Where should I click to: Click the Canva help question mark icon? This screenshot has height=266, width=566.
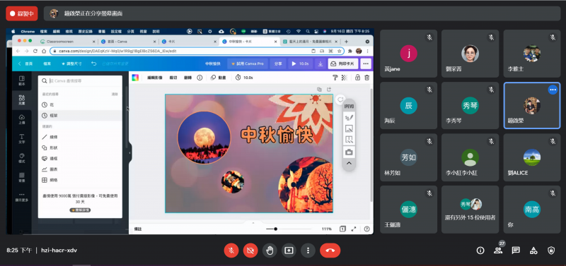point(366,229)
